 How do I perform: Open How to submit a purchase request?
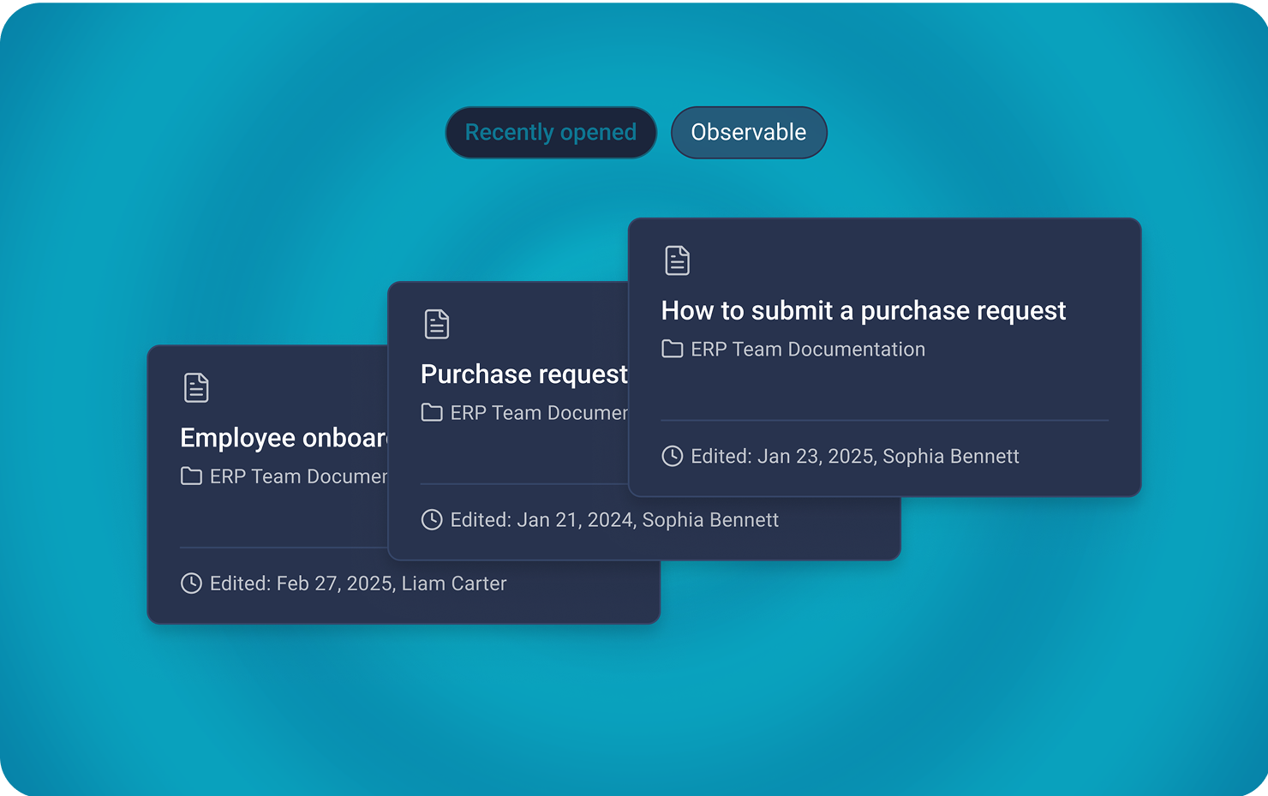pyautogui.click(x=863, y=311)
